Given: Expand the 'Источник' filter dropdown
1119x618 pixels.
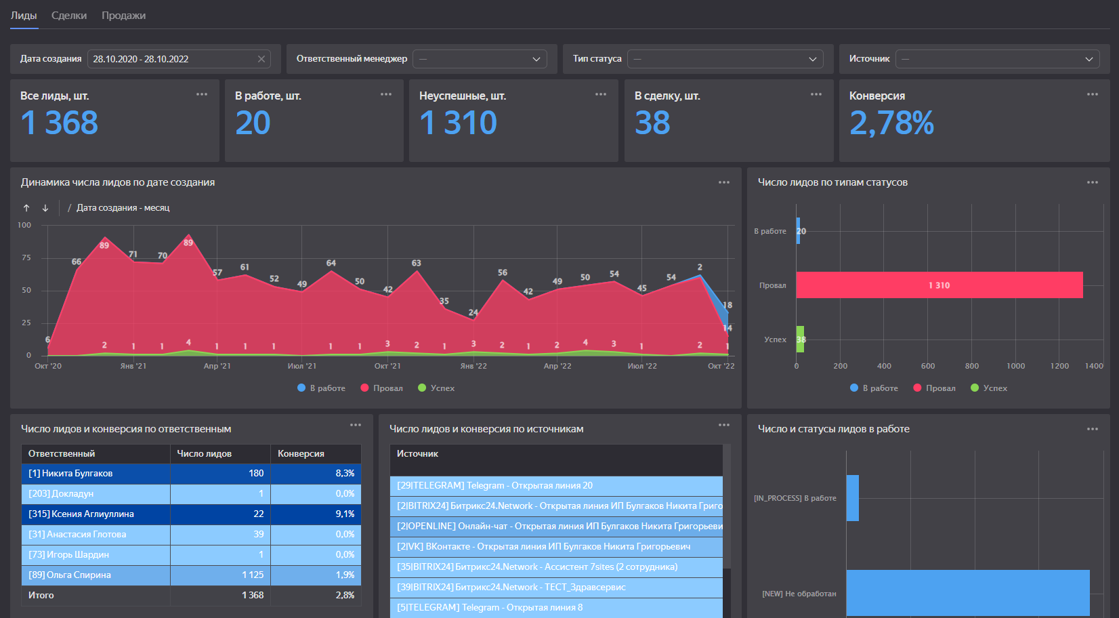Looking at the screenshot, I should [x=997, y=59].
